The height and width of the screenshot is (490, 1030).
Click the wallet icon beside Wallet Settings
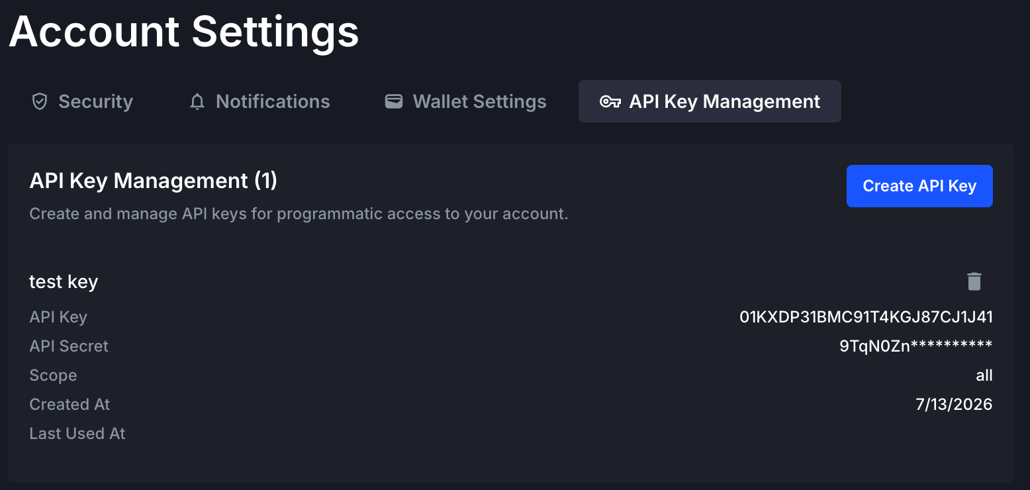point(394,101)
